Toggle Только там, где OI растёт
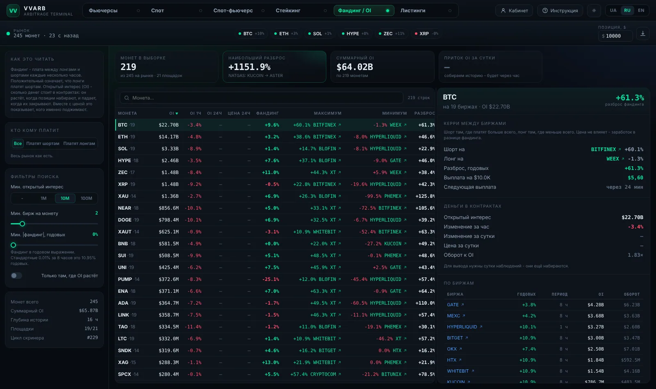This screenshot has height=389, width=656. (16, 276)
